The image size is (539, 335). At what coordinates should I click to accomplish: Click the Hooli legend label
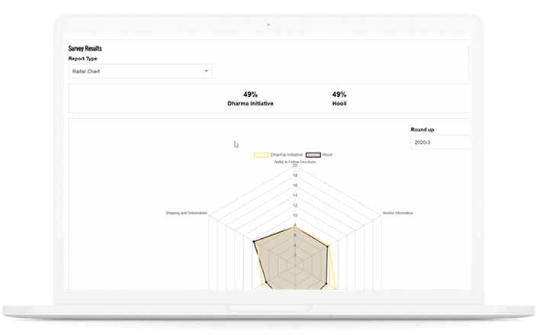[327, 155]
